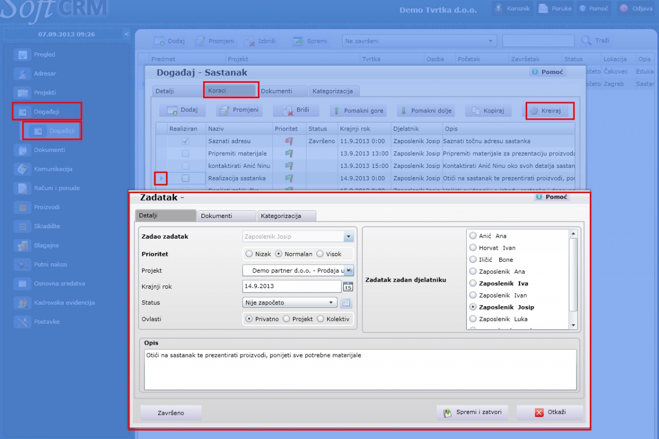Click the Krajnji rok date field

pos(292,286)
